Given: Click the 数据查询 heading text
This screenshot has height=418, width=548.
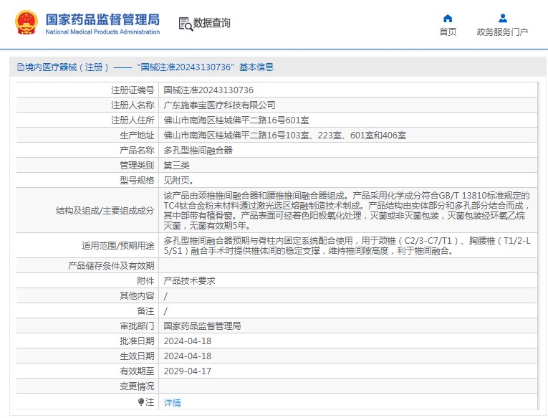Looking at the screenshot, I should click(212, 23).
